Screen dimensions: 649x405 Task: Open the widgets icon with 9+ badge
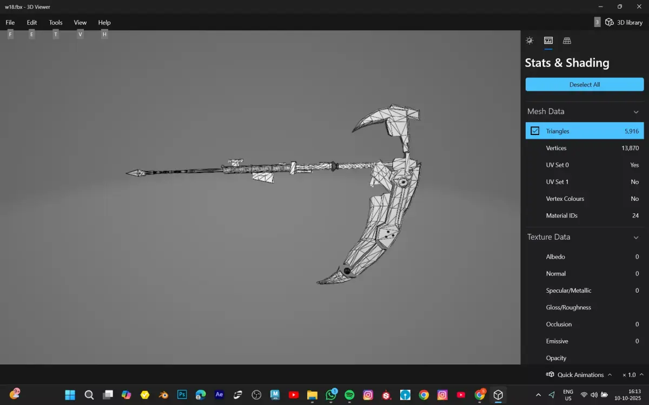tap(15, 395)
